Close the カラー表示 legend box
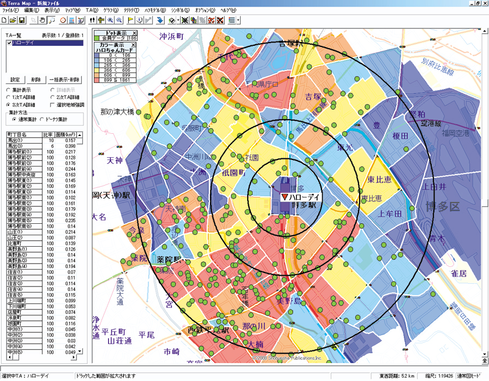This screenshot has height=381, width=489. [134, 45]
